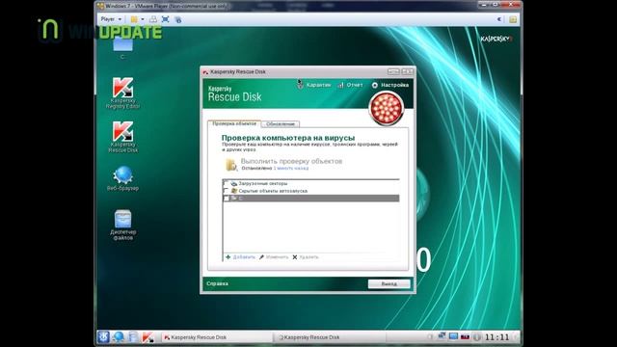617x347 pixels.
Task: Open the KDE start menu
Action: [x=103, y=336]
